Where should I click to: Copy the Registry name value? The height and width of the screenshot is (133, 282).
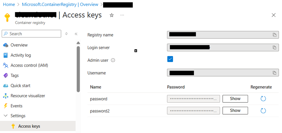point(274,35)
